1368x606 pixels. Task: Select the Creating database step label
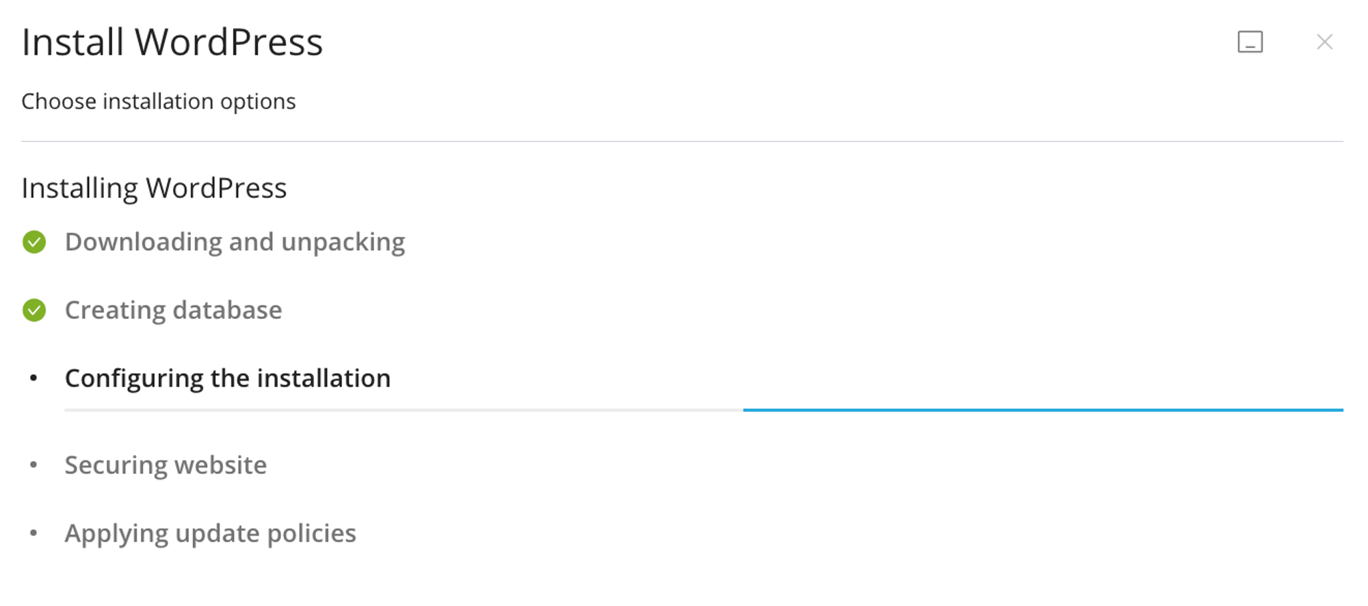tap(173, 310)
